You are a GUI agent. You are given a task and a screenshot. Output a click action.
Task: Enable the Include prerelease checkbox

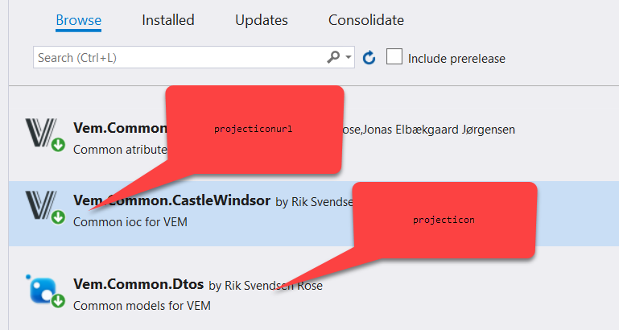coord(394,57)
